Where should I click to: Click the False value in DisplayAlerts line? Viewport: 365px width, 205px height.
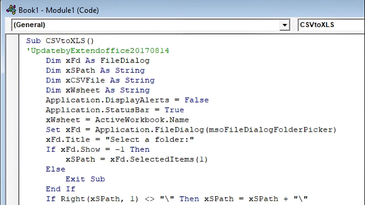point(196,100)
